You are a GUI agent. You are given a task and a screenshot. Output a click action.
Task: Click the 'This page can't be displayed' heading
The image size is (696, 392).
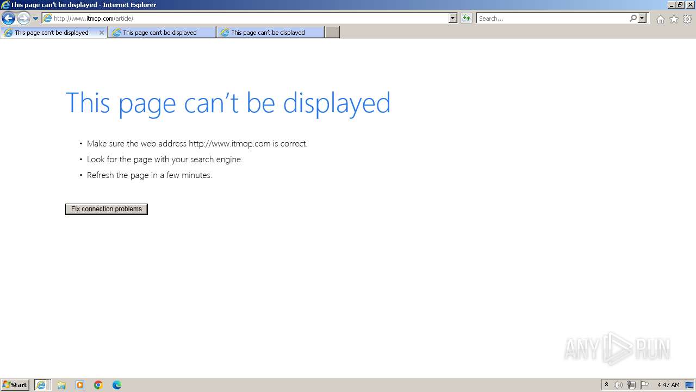[x=228, y=103]
